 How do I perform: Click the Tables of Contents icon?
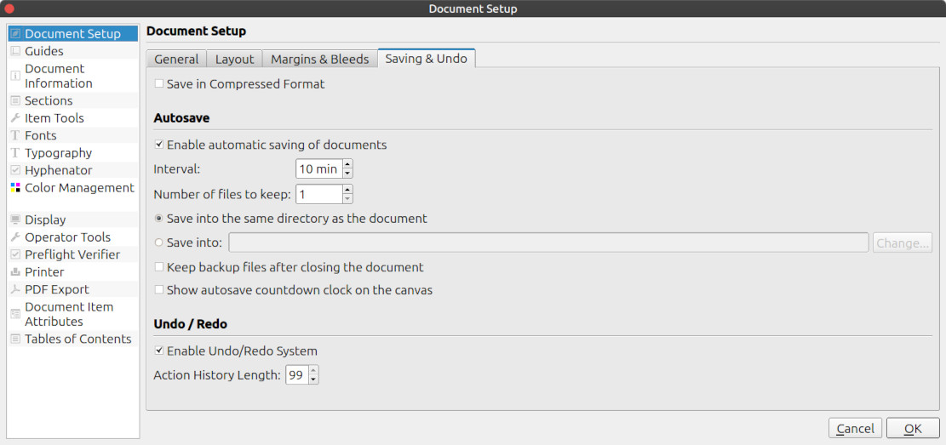click(x=15, y=339)
